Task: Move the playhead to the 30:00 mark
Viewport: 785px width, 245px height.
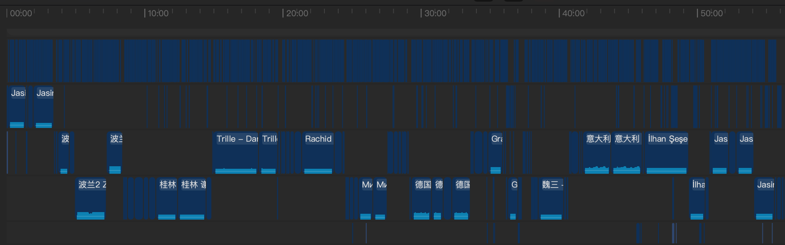Action: tap(435, 13)
